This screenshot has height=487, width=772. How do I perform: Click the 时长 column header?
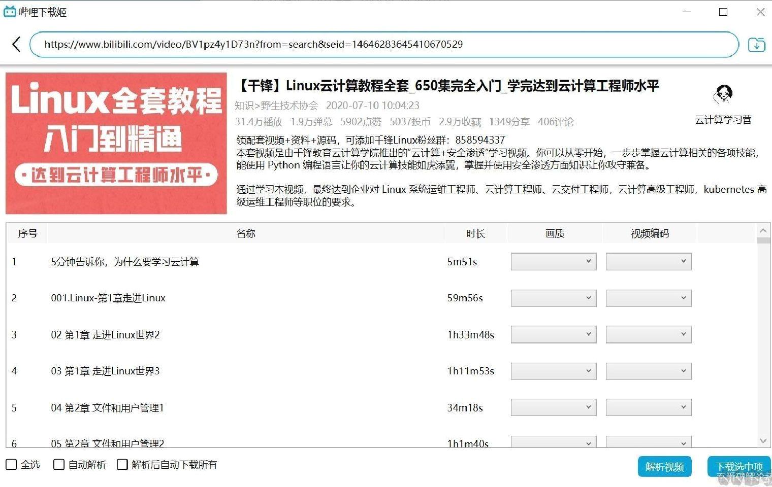point(475,233)
